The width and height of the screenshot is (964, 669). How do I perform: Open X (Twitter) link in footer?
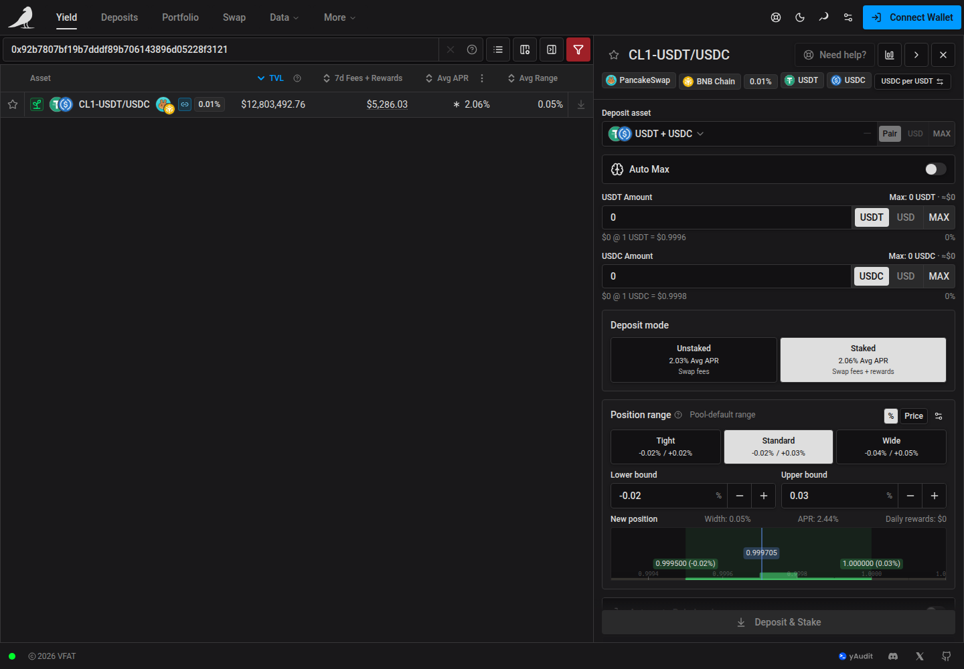click(x=920, y=656)
